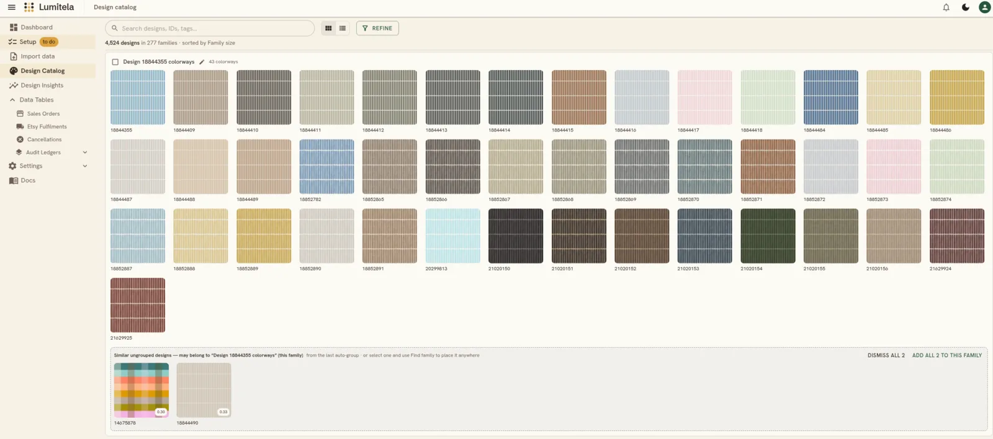This screenshot has height=439, width=993.
Task: Open thumbnail 18852871 terracotta design
Action: tap(768, 167)
